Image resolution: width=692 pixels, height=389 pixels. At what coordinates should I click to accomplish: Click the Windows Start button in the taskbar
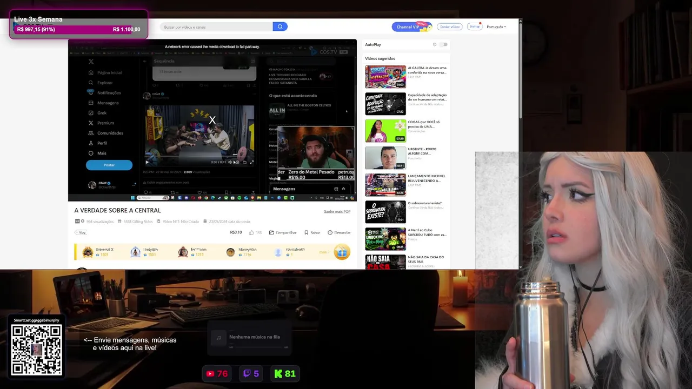[133, 198]
